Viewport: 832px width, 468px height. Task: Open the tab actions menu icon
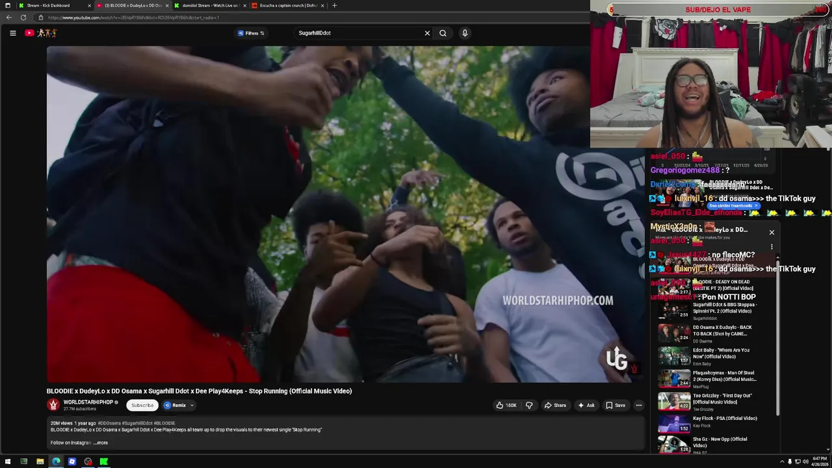pyautogui.click(x=8, y=5)
